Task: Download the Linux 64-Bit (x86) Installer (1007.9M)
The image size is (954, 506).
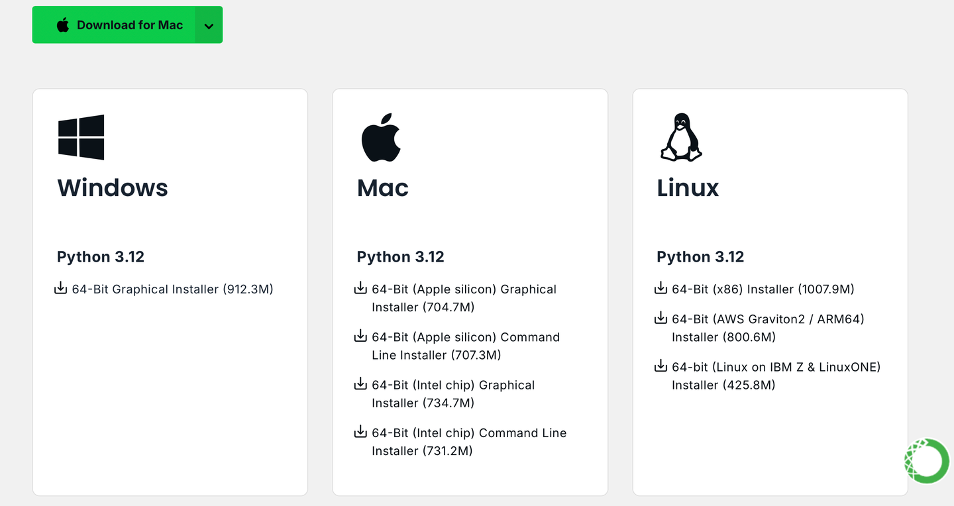Action: (x=763, y=289)
